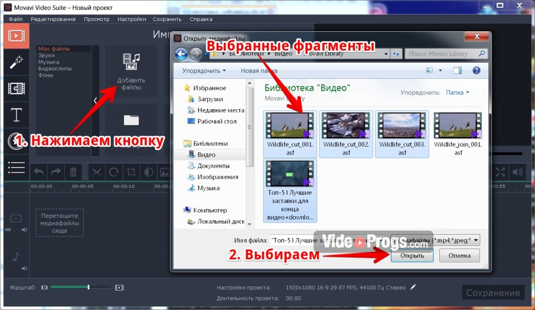The height and width of the screenshot is (310, 535).
Task: Open the Просмотр menu
Action: click(97, 19)
